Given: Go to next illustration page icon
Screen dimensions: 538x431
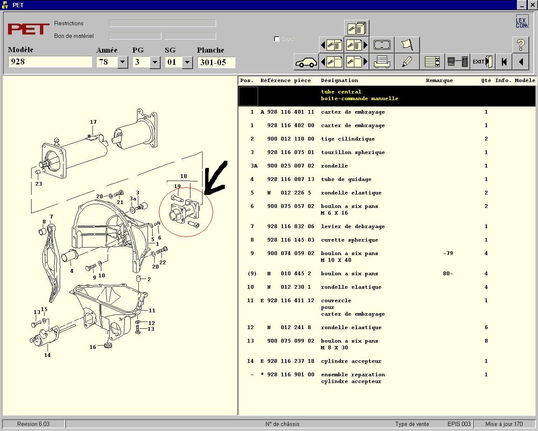Looking at the screenshot, I should [356, 62].
